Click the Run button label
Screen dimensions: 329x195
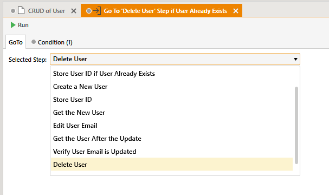coord(23,25)
